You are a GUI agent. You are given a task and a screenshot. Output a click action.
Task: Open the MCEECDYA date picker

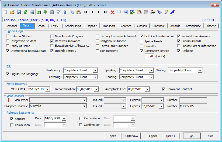(x=48, y=89)
